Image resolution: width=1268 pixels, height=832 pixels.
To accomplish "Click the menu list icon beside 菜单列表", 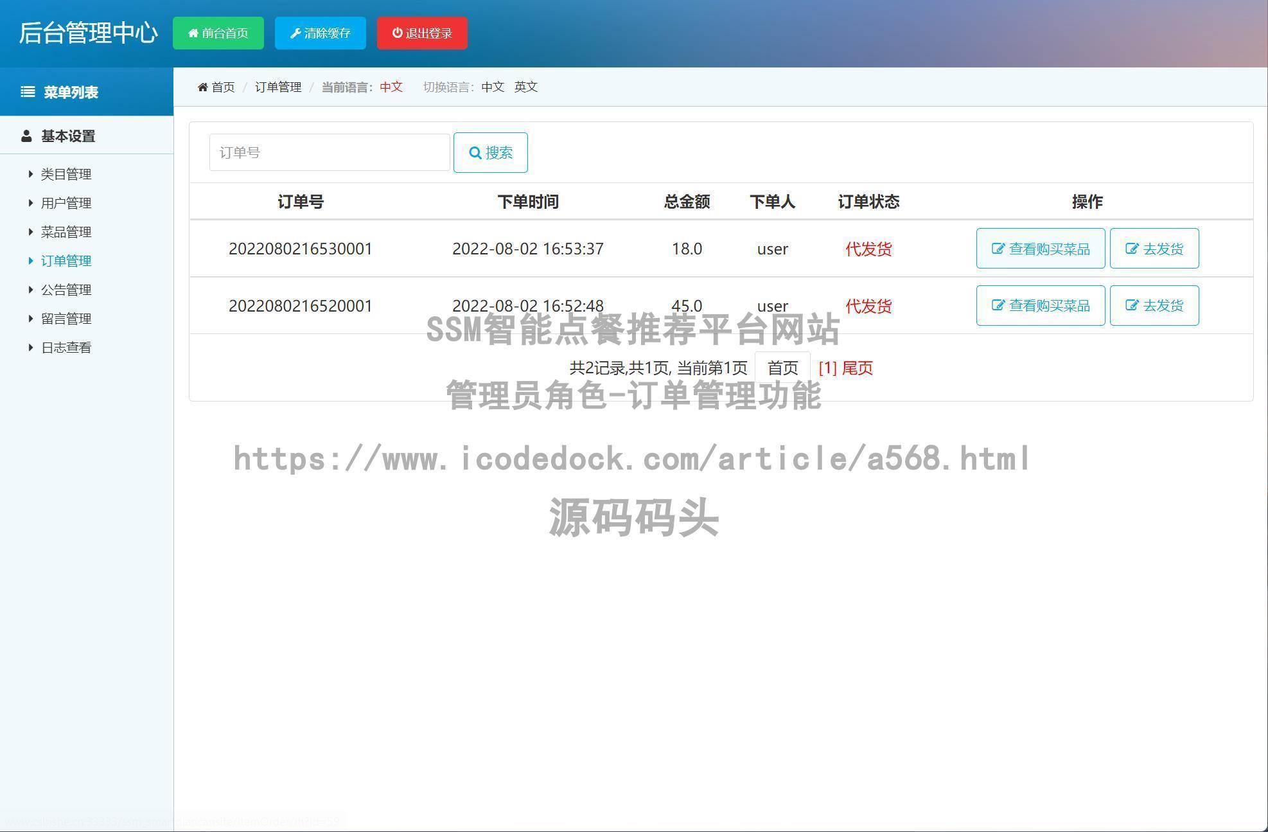I will click(x=27, y=91).
